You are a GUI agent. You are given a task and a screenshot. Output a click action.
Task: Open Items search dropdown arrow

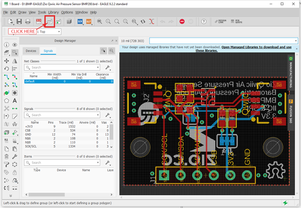point(98,163)
